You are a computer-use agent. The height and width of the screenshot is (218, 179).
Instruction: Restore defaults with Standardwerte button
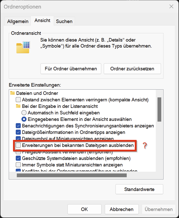139,189
